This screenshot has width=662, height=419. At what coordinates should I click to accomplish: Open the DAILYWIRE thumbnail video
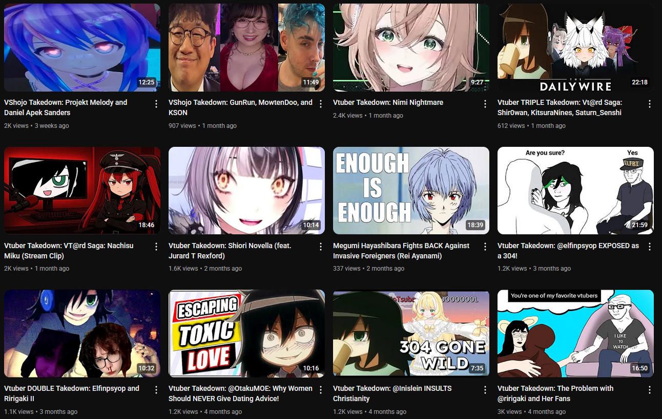point(575,48)
